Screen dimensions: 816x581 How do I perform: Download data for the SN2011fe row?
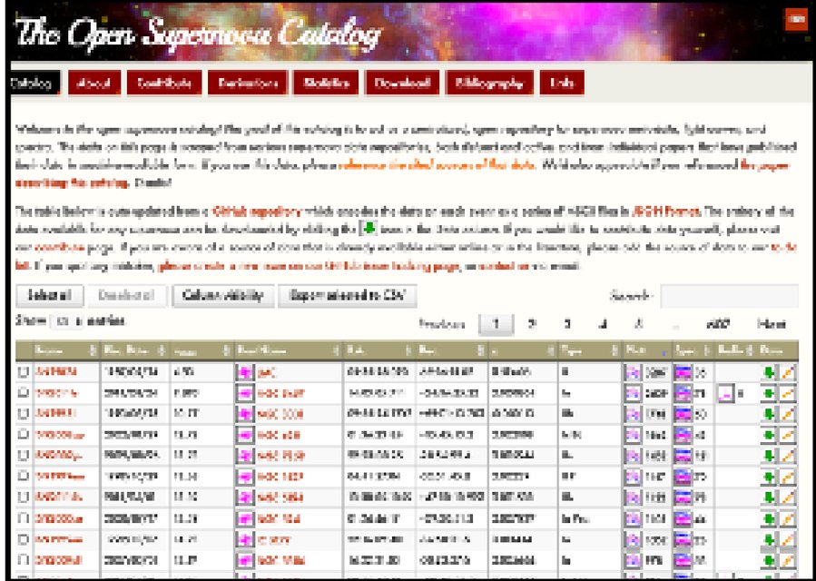pyautogui.click(x=768, y=394)
